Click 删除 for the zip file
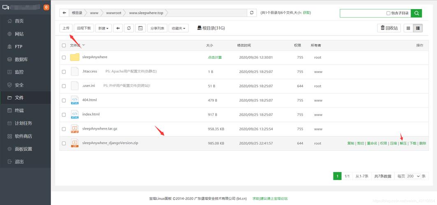Image resolution: width=437 pixels, height=205 pixels. tap(423, 143)
